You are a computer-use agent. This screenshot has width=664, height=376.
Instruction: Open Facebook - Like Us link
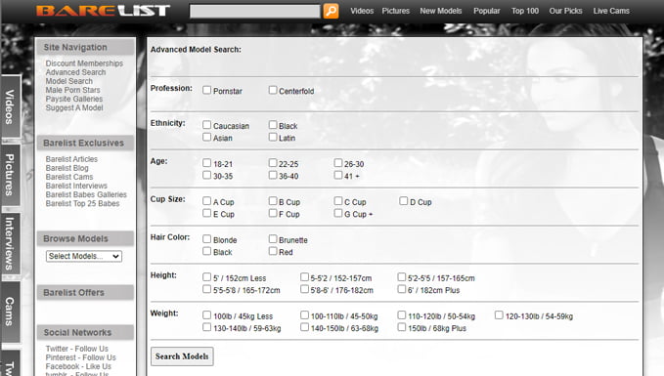tap(78, 366)
